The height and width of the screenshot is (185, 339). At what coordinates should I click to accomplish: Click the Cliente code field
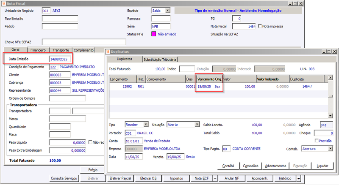click(x=60, y=75)
